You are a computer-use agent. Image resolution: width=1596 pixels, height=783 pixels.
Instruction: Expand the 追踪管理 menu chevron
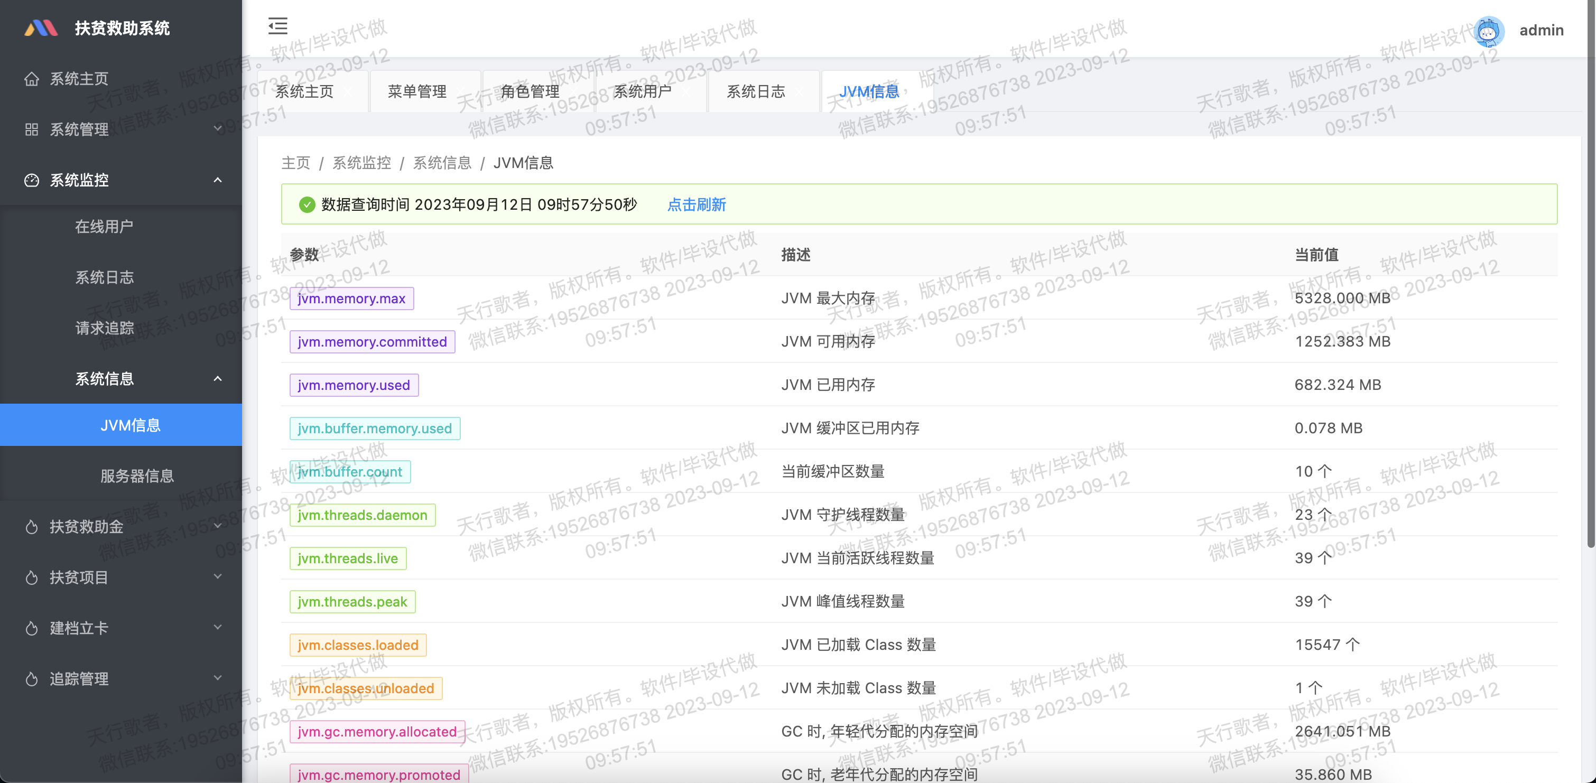coord(217,678)
